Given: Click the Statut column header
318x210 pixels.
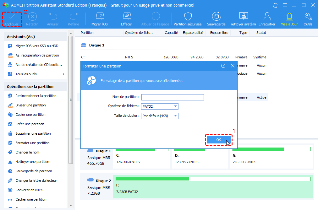Looking at the screenshot, I should click(261, 33).
